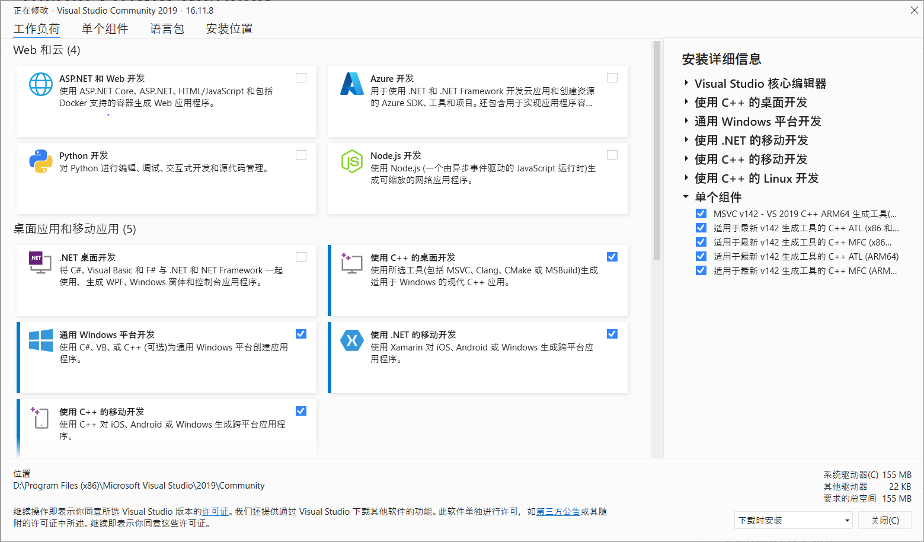Uncheck MSVC v142 ARM64 生成工具 component
Viewport: 924px width, 542px height.
click(x=701, y=213)
